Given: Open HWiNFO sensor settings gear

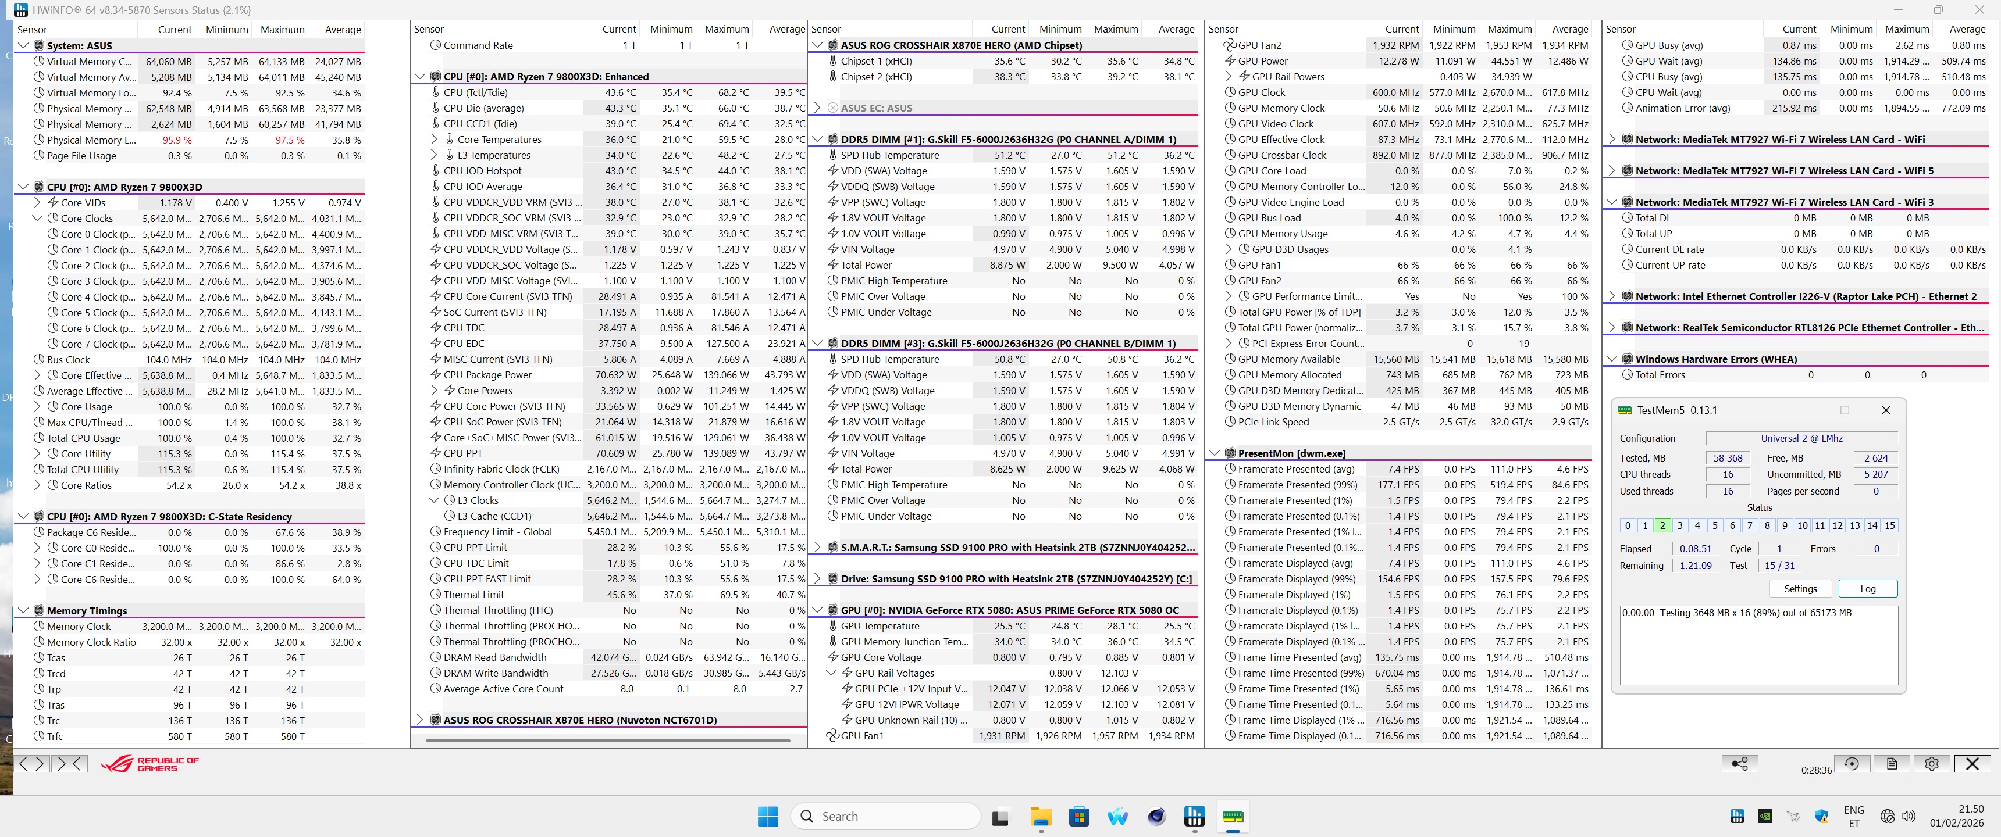Looking at the screenshot, I should coord(1932,764).
